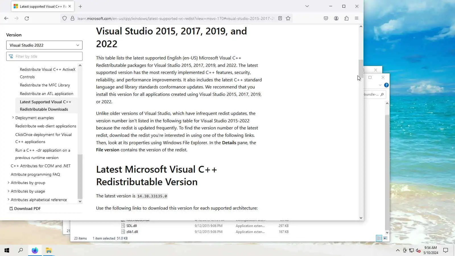Click File Explorer scrollbar down arrow
Viewport: 455px width, 256px height.
coord(387,233)
